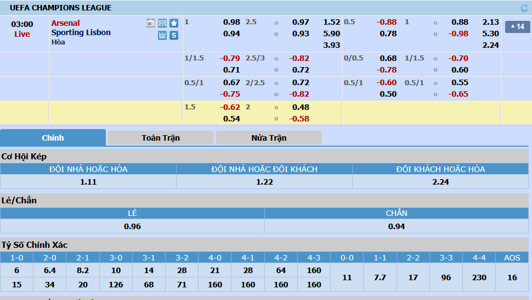Pick correct score 2-1 home odds 8.2
532x300 pixels.
83,270
